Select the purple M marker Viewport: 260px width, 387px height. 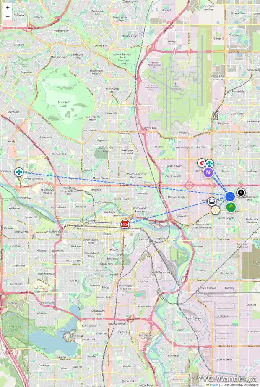pyautogui.click(x=208, y=172)
